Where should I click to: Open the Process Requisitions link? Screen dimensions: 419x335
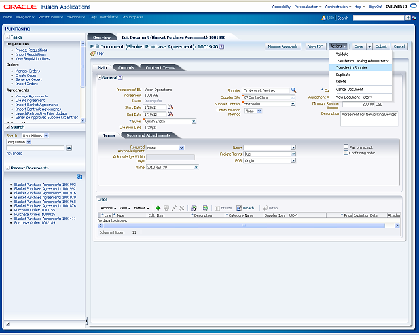[31, 50]
